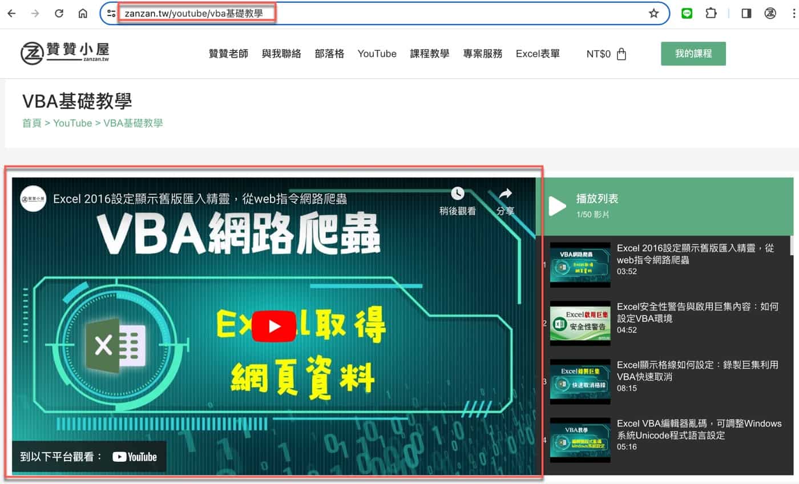Open the 專案服務 menu item
This screenshot has height=484, width=799.
pos(483,54)
